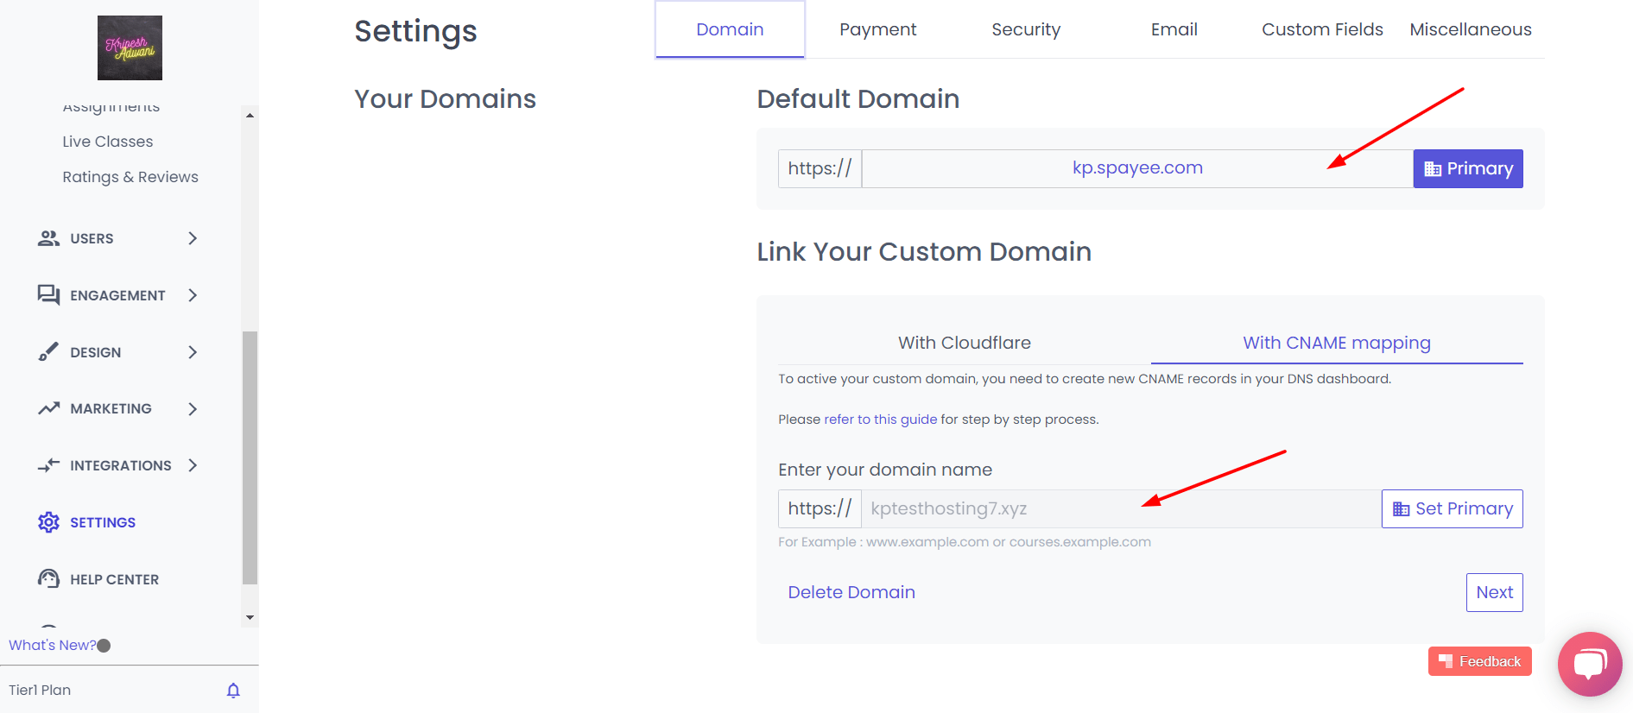Image resolution: width=1633 pixels, height=713 pixels.
Task: Open the live chat bubble widget
Action: click(x=1589, y=664)
